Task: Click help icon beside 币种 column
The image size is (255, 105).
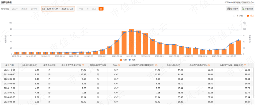Action: click(x=119, y=65)
